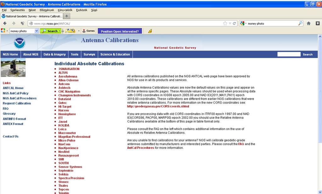The height and width of the screenshot is (194, 322).
Task: Open the Contact Us link
Action: click(x=11, y=136)
